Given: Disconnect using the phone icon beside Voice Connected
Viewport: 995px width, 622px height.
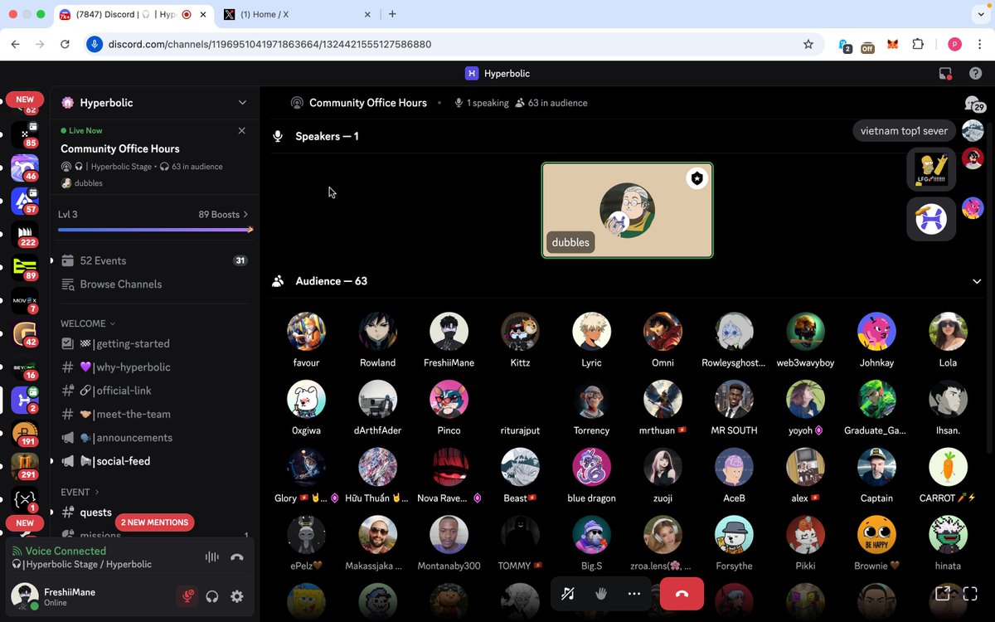Looking at the screenshot, I should point(237,556).
